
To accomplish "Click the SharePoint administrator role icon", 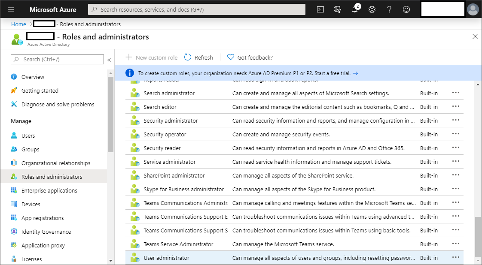I will click(135, 175).
